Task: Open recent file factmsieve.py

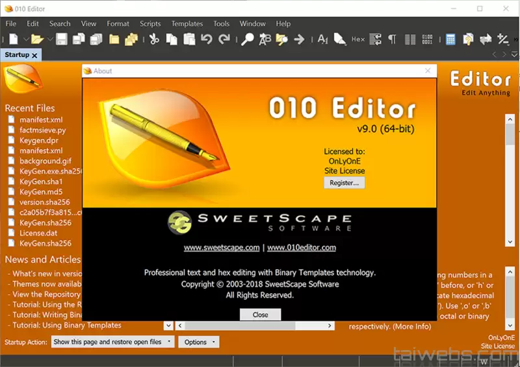Action: click(x=42, y=130)
